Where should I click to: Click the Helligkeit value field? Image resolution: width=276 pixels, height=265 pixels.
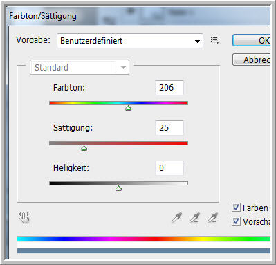coord(169,168)
